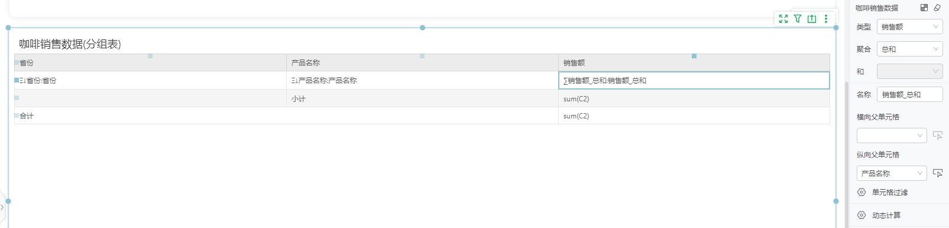
Task: Expand the left collapsed side panel arrow
Action: click(x=2, y=207)
